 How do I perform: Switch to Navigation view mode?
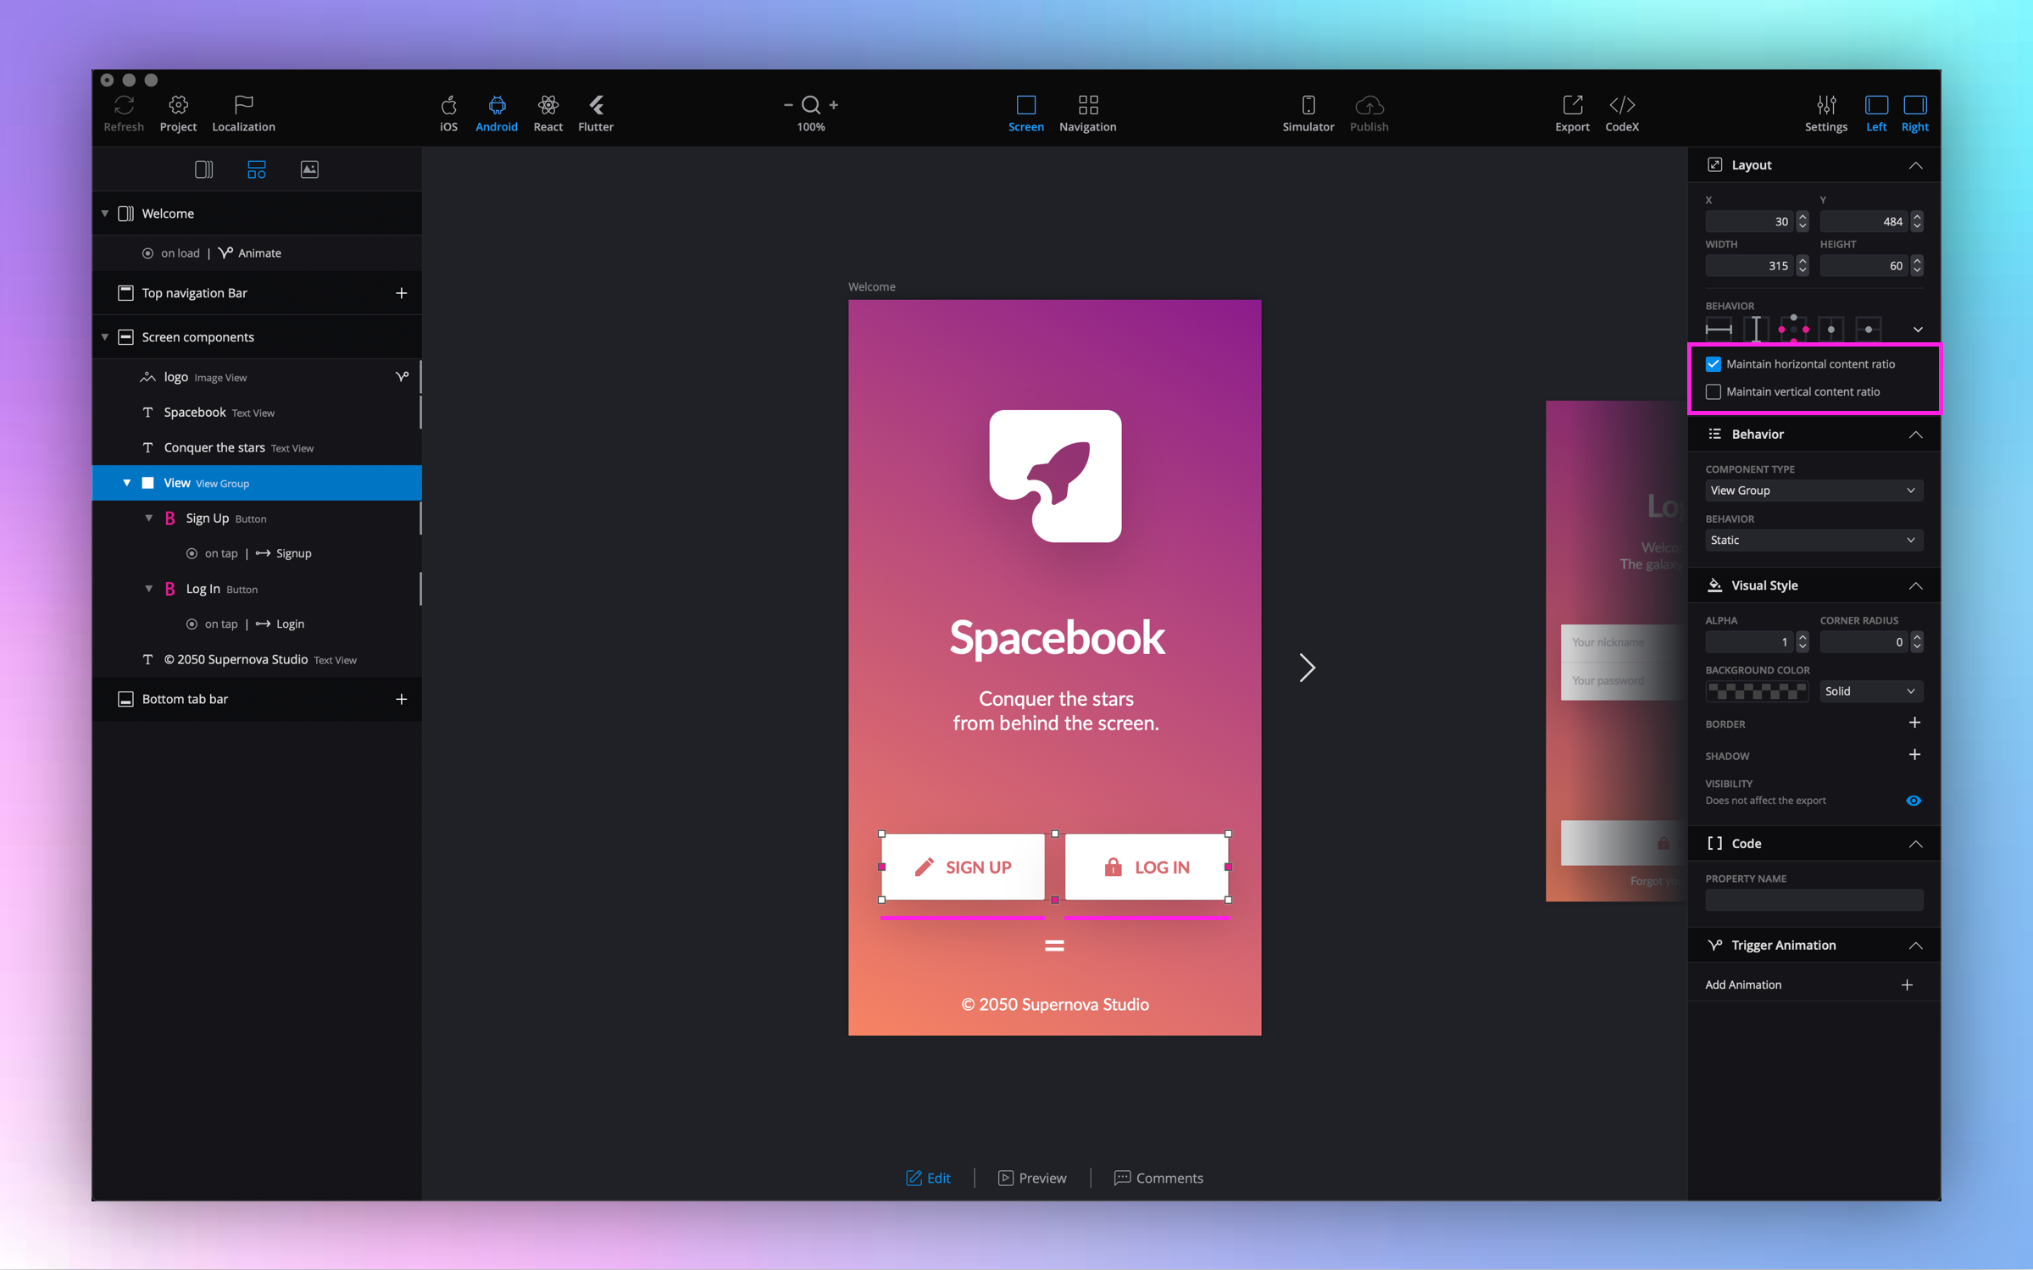(1087, 106)
